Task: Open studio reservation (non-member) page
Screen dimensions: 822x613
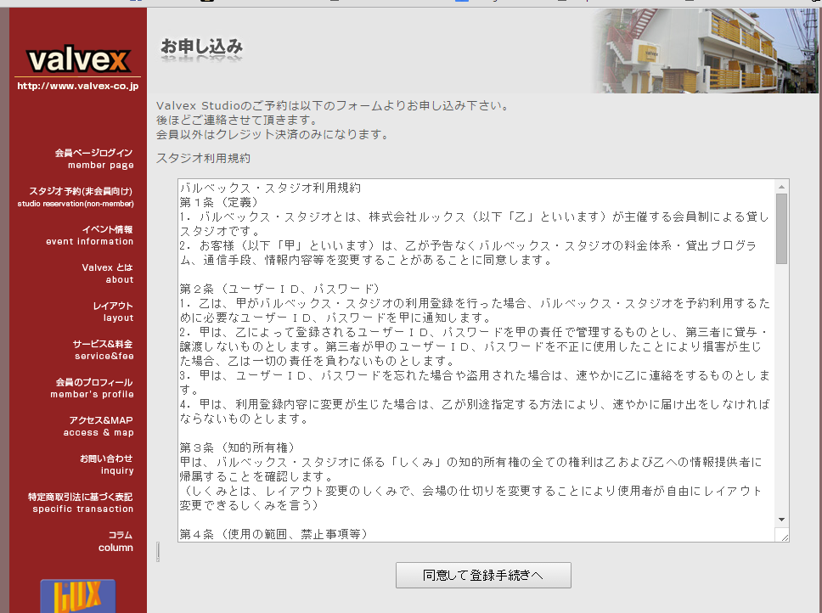Action: tap(76, 197)
